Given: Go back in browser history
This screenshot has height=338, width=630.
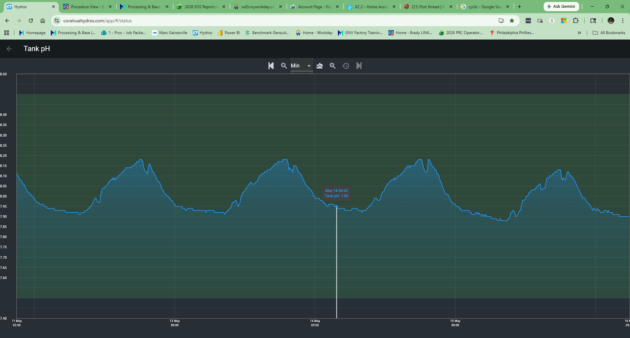Looking at the screenshot, I should coord(7,20).
